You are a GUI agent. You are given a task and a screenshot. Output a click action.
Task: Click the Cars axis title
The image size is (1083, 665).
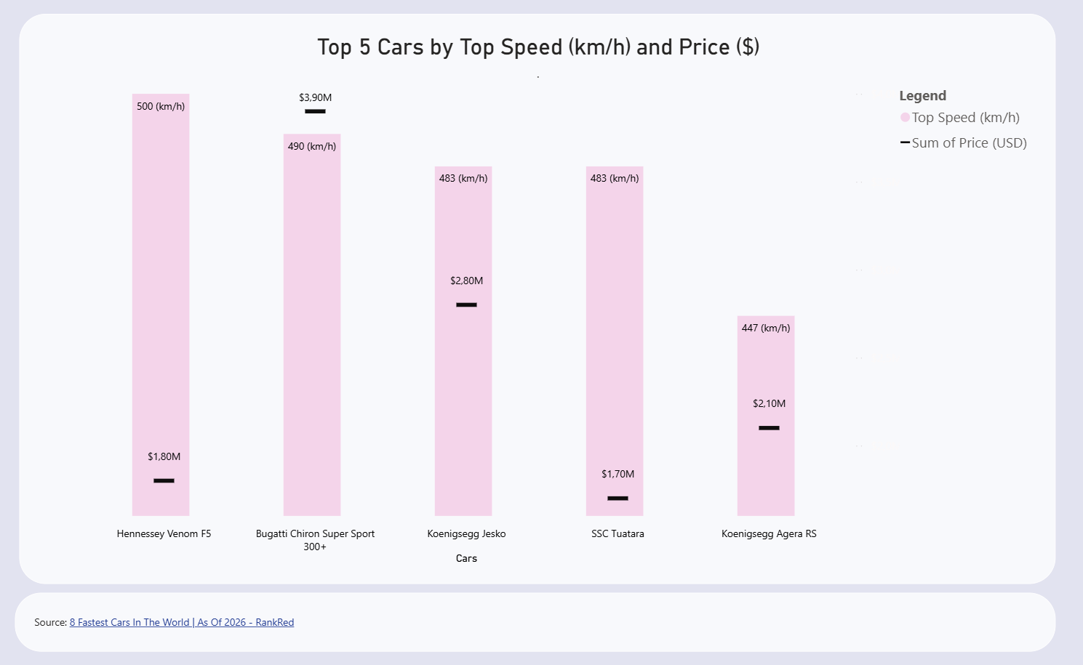466,558
